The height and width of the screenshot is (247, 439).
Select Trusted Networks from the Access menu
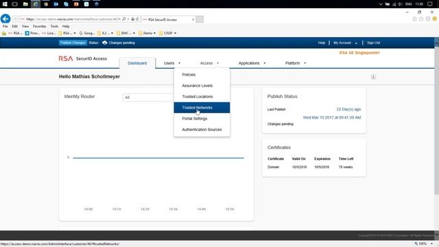202,108
